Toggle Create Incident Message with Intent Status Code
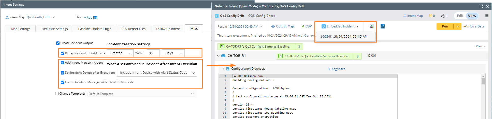492x119 pixels. tap(62, 82)
